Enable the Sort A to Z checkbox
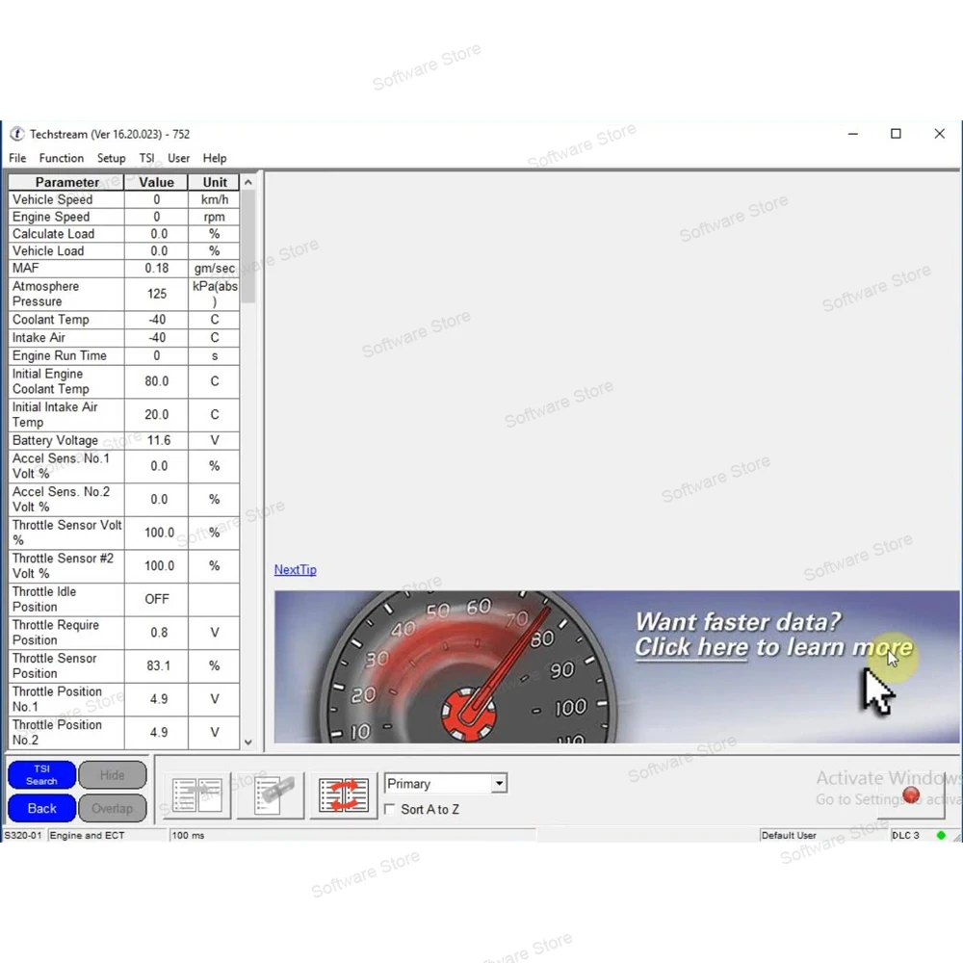Screen dimensions: 963x963 click(x=389, y=809)
